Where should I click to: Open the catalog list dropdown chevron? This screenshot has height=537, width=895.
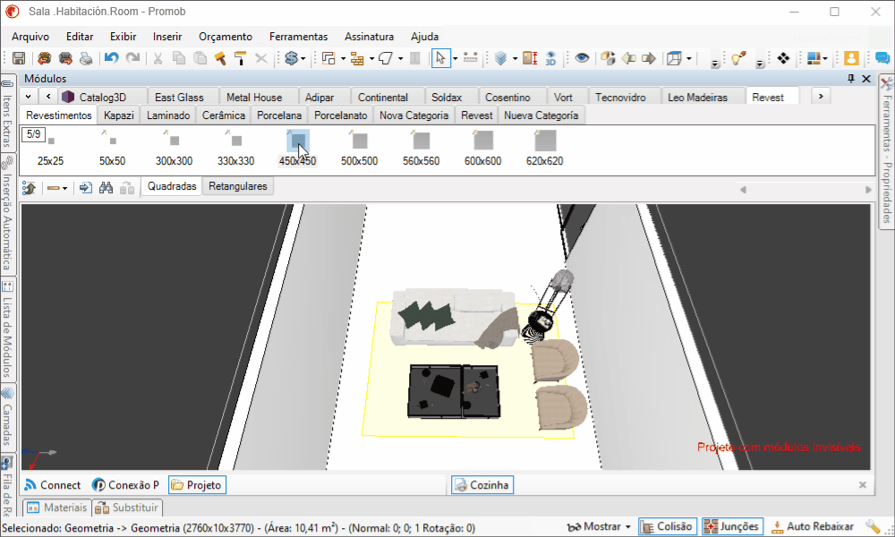(x=28, y=97)
